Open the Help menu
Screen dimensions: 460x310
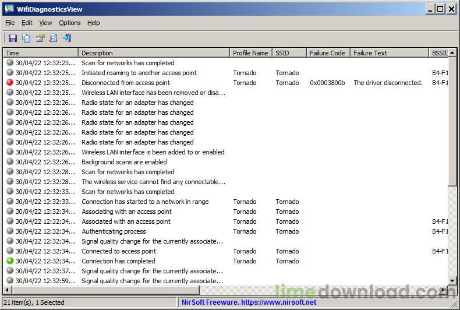click(93, 23)
